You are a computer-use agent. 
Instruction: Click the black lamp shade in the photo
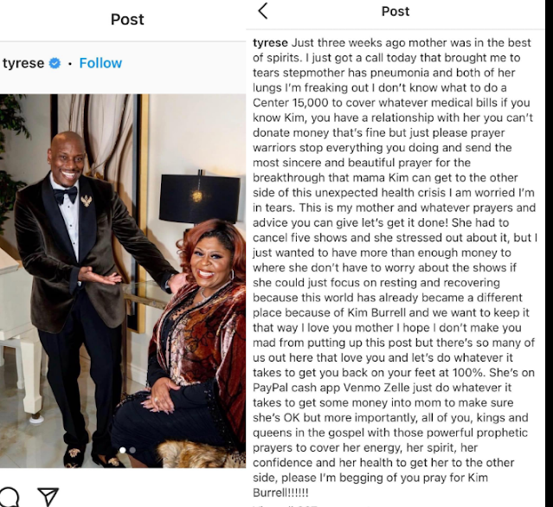click(200, 198)
